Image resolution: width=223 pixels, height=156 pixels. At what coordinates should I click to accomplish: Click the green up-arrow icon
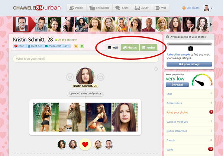tap(81, 46)
